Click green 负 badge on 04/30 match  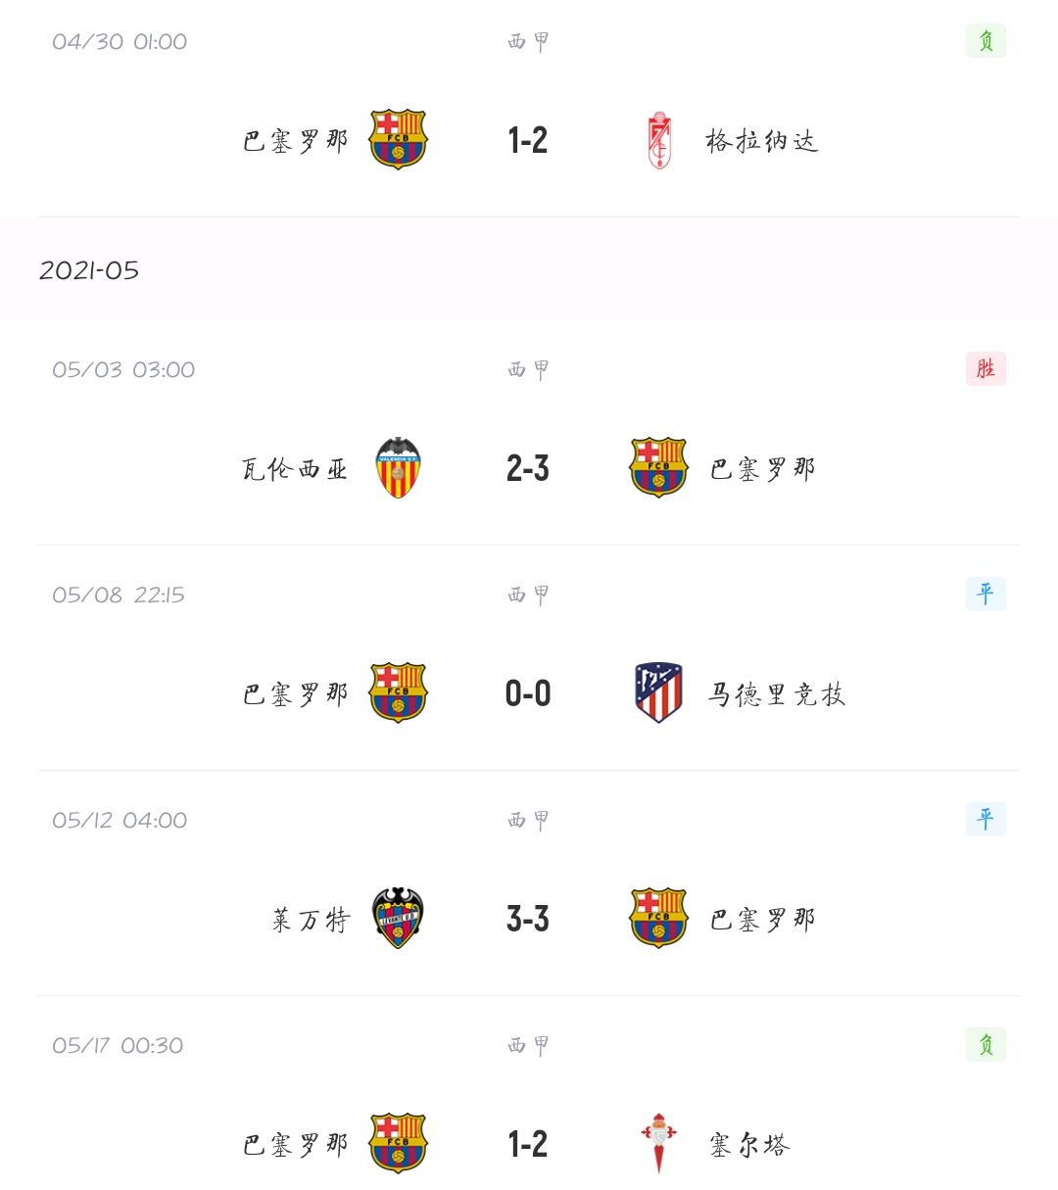click(986, 41)
